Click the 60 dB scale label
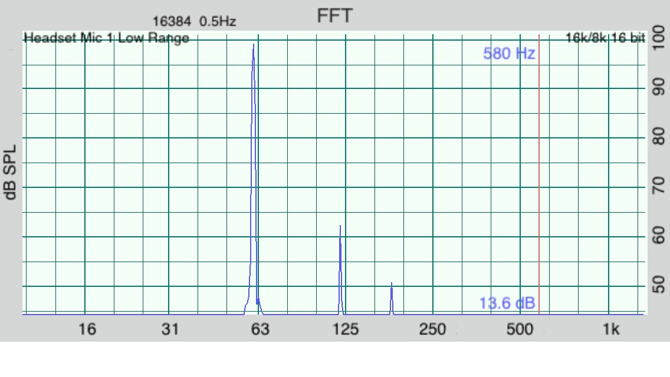 point(659,235)
